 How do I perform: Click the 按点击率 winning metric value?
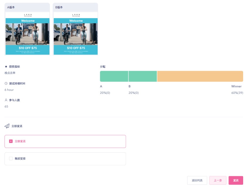coord(10,73)
